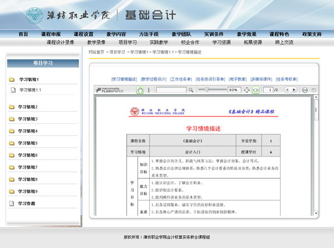Expand 学习情境6 in the sidebar tree

click(28, 155)
